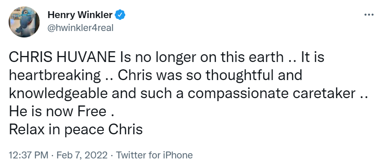Click the Feb 7, 2022 date
The width and height of the screenshot is (385, 164).
[82, 155]
